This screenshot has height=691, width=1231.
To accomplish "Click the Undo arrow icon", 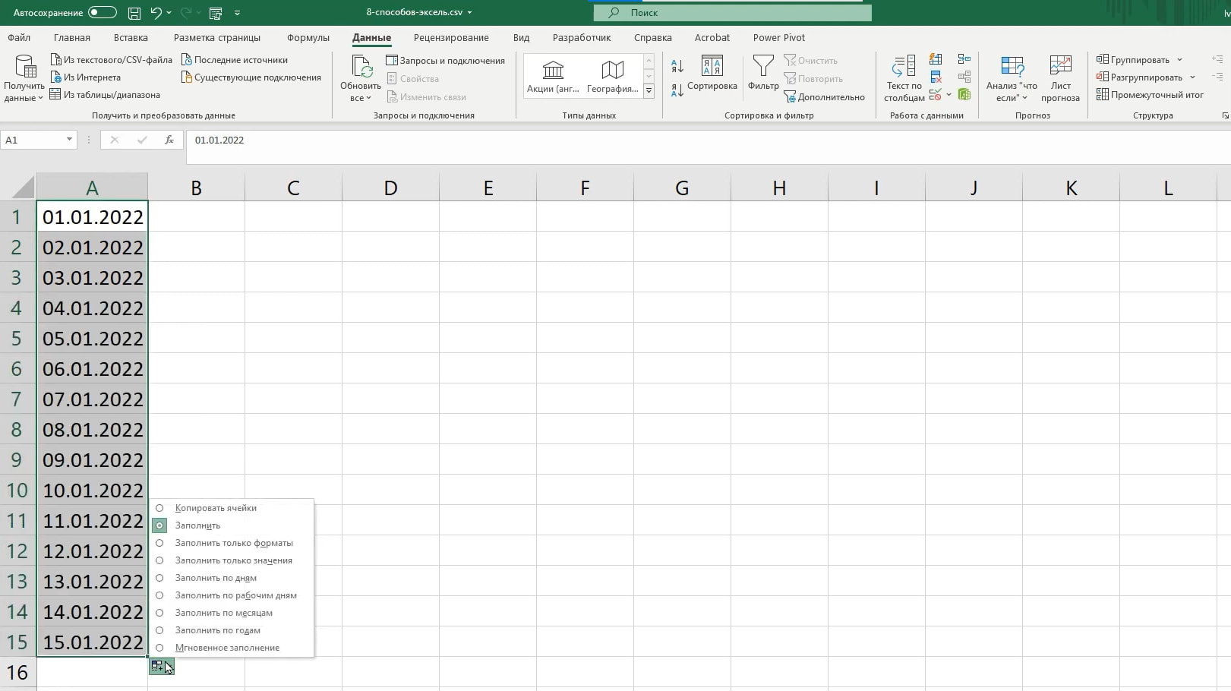I will point(156,13).
